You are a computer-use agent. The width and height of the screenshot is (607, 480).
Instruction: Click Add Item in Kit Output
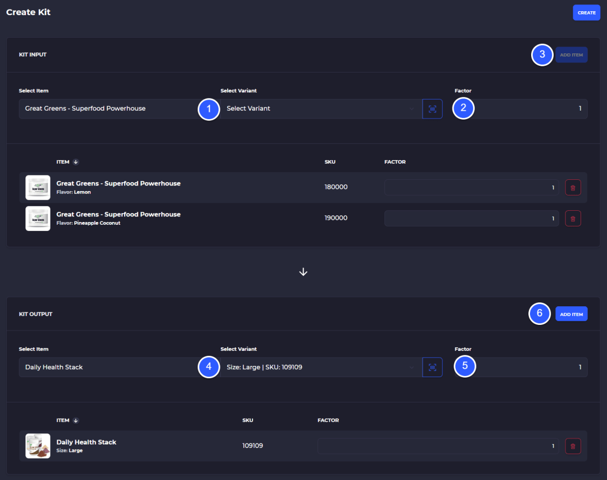tap(572, 314)
